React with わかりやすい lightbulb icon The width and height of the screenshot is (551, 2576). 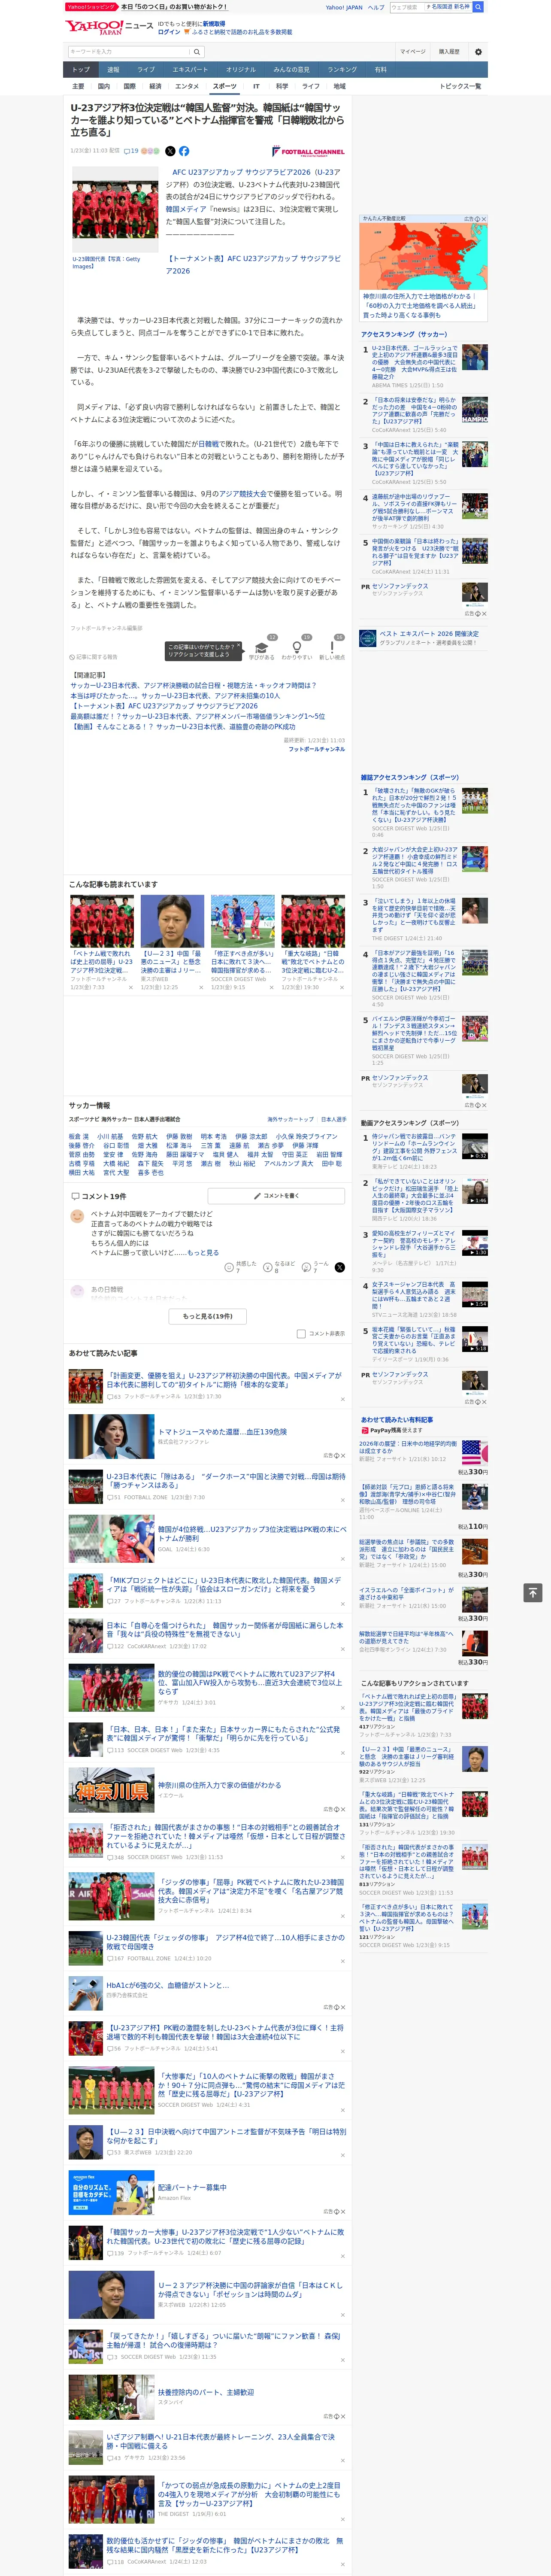coord(296,648)
